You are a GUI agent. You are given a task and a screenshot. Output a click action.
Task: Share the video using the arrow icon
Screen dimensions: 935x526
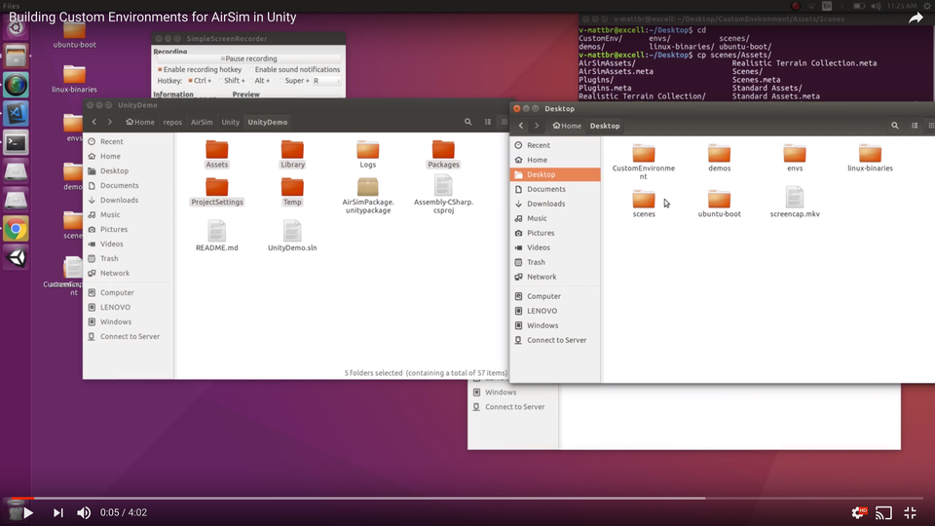pyautogui.click(x=916, y=18)
